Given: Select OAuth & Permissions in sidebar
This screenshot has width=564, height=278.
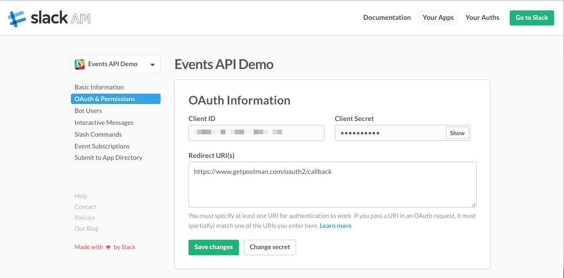Looking at the screenshot, I should tap(115, 99).
